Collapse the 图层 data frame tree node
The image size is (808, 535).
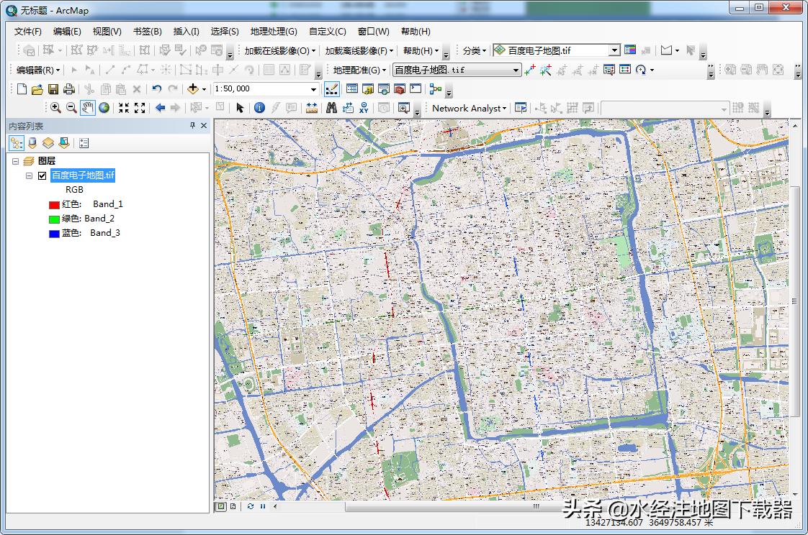click(16, 161)
